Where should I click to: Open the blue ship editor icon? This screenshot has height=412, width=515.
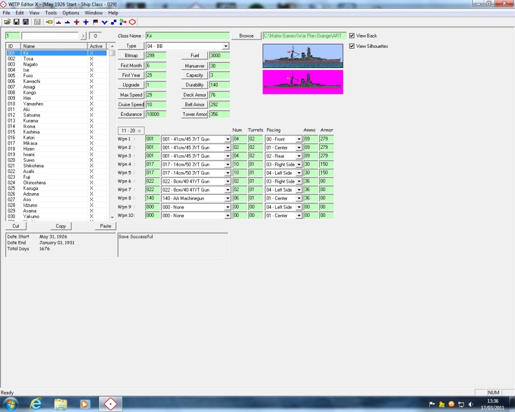click(x=67, y=22)
